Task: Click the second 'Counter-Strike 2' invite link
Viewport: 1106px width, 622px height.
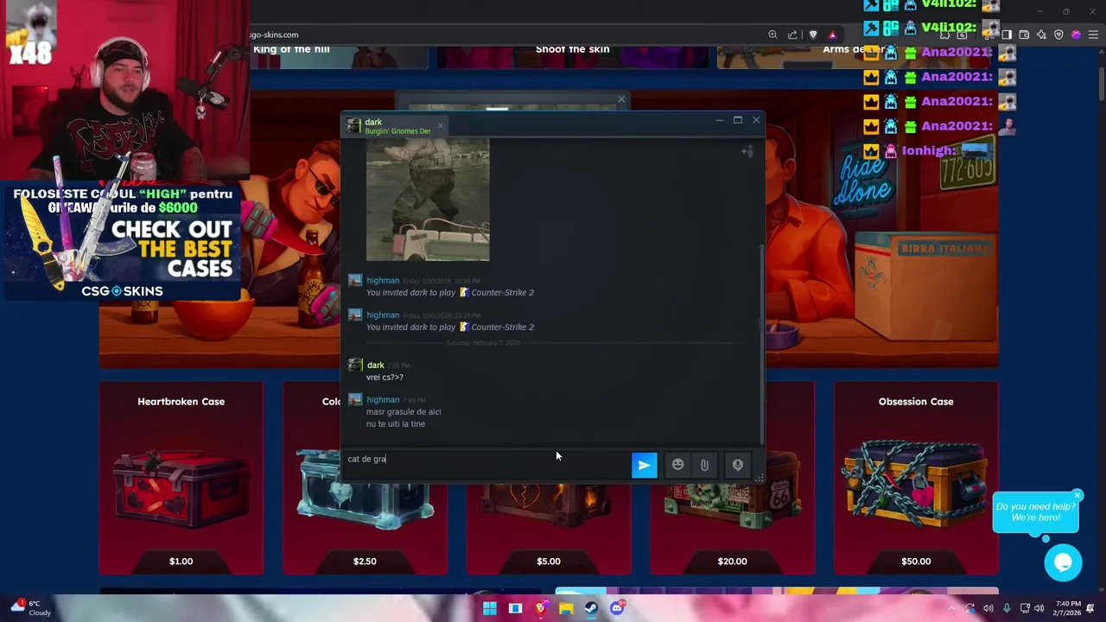Action: point(502,327)
